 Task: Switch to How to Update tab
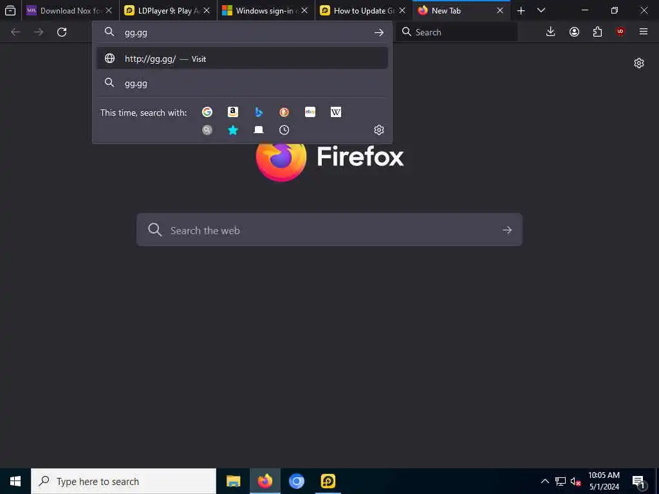tap(364, 11)
